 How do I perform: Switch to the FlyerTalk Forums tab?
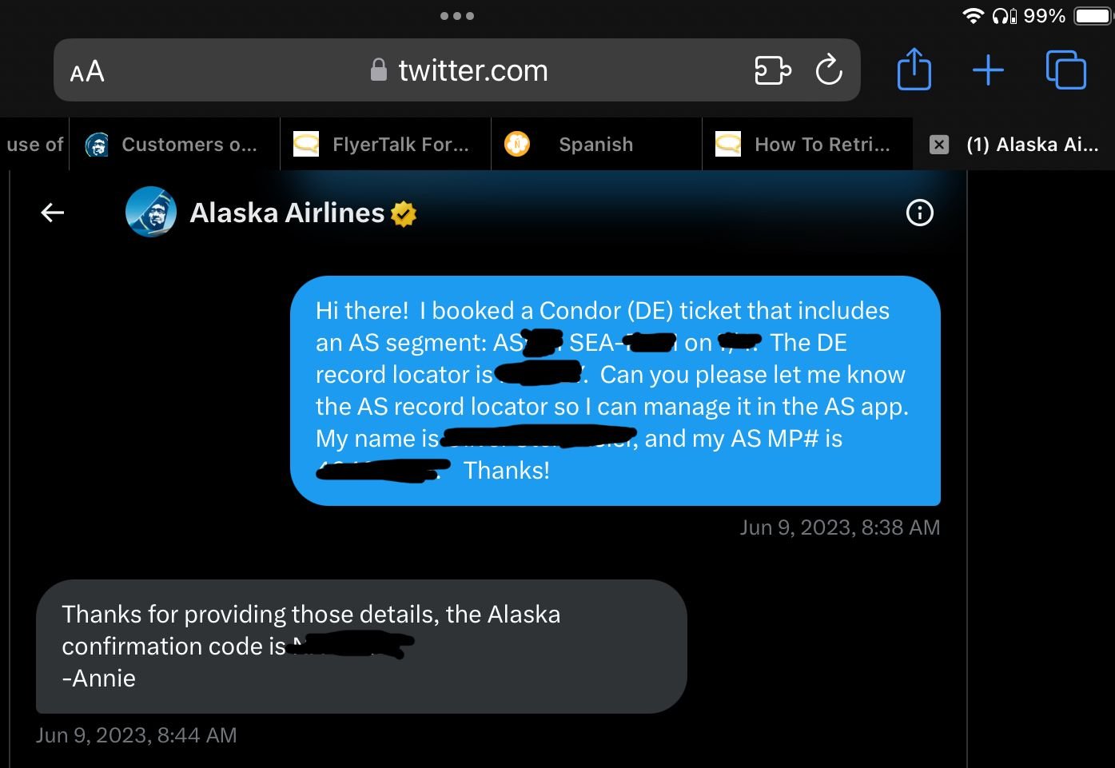(x=400, y=145)
